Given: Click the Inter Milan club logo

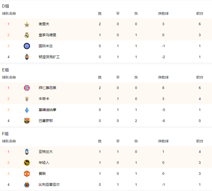Looking at the screenshot, I should pos(27,46).
